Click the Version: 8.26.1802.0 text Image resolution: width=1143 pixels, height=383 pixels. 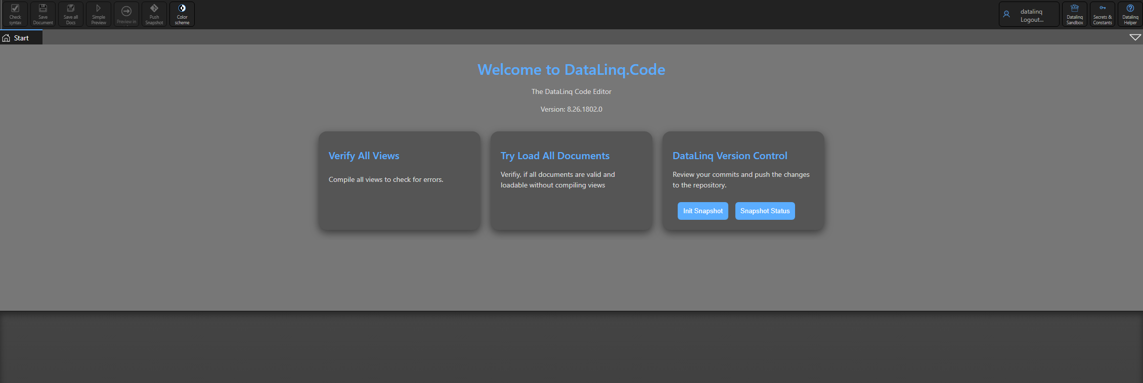tap(571, 109)
